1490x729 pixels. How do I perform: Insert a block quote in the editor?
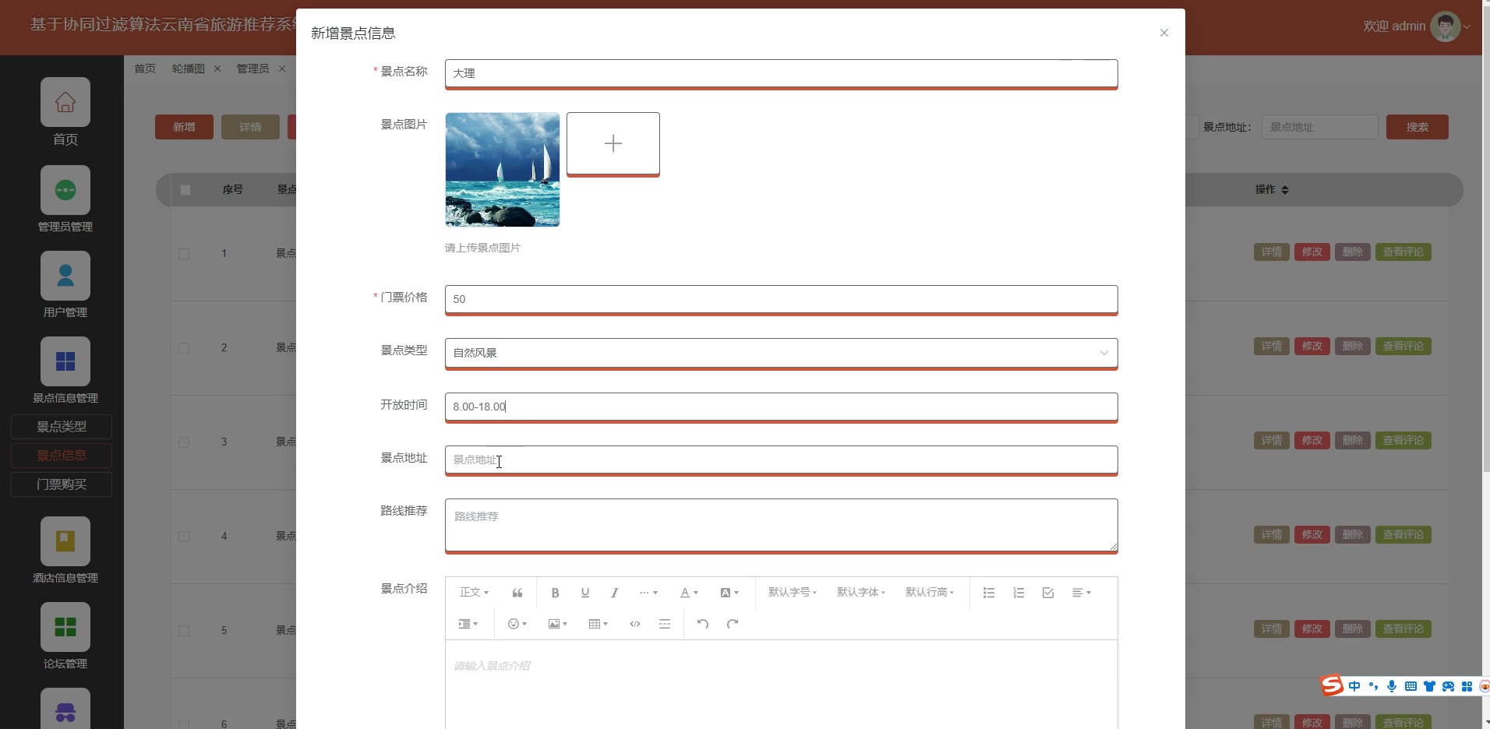coord(517,593)
